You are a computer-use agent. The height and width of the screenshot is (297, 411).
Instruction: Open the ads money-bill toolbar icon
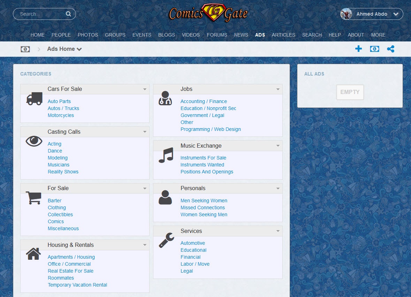(374, 49)
